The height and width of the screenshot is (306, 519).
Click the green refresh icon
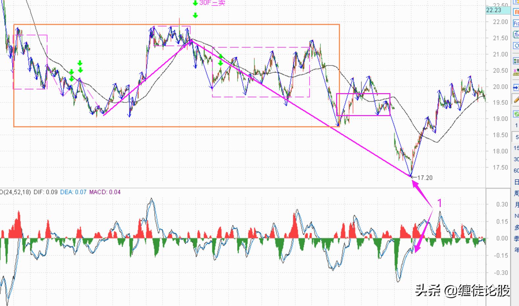(x=516, y=114)
